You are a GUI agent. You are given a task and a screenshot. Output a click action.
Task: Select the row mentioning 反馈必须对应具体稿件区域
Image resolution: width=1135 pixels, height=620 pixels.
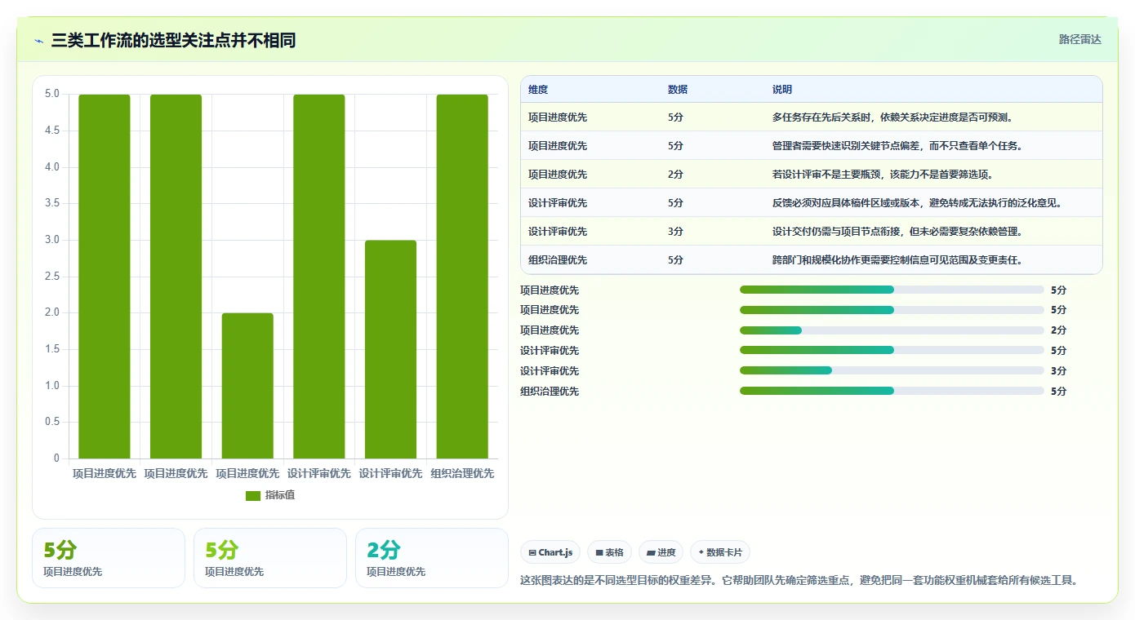[811, 203]
